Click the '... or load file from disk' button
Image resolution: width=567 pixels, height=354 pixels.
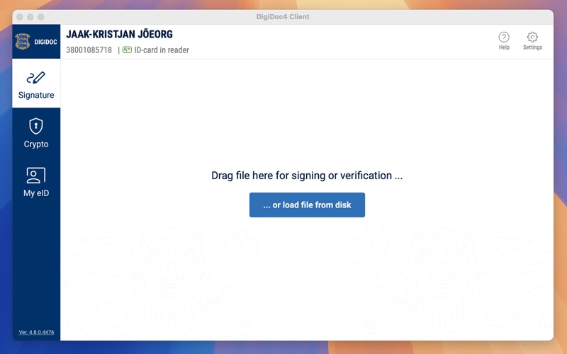click(x=307, y=205)
